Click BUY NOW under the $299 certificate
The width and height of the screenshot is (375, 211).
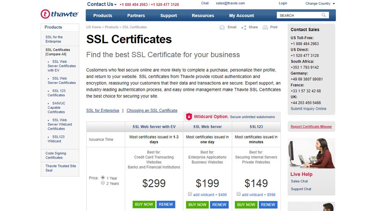point(144,205)
